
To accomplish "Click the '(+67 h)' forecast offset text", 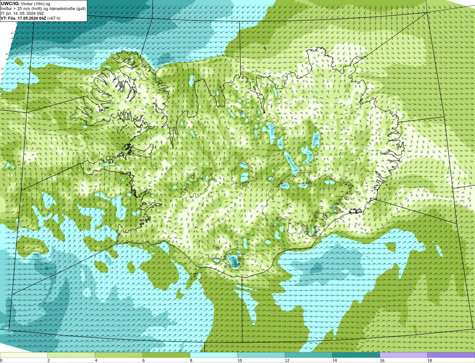I will tap(54, 18).
